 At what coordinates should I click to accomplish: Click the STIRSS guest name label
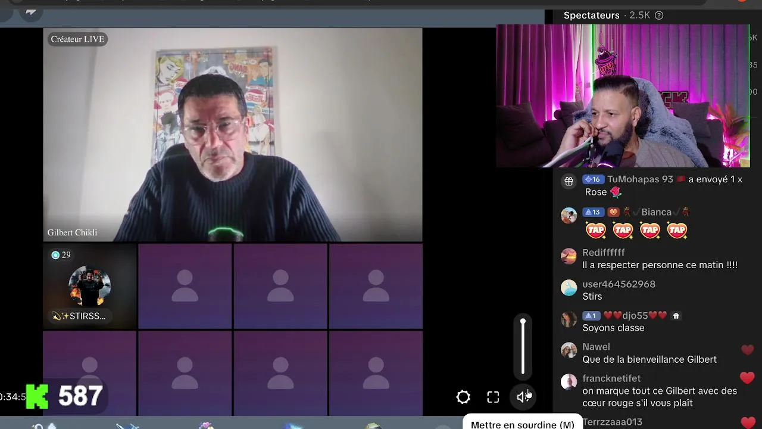tap(79, 316)
